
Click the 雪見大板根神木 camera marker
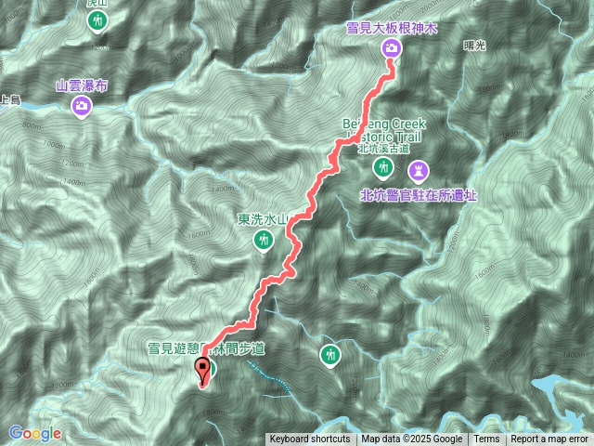[392, 48]
